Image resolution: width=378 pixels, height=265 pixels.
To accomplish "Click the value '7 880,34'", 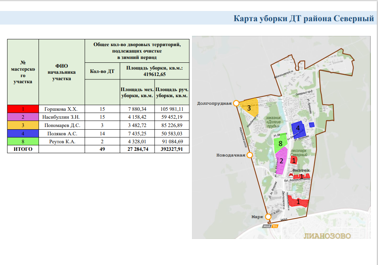I will 137,109.
